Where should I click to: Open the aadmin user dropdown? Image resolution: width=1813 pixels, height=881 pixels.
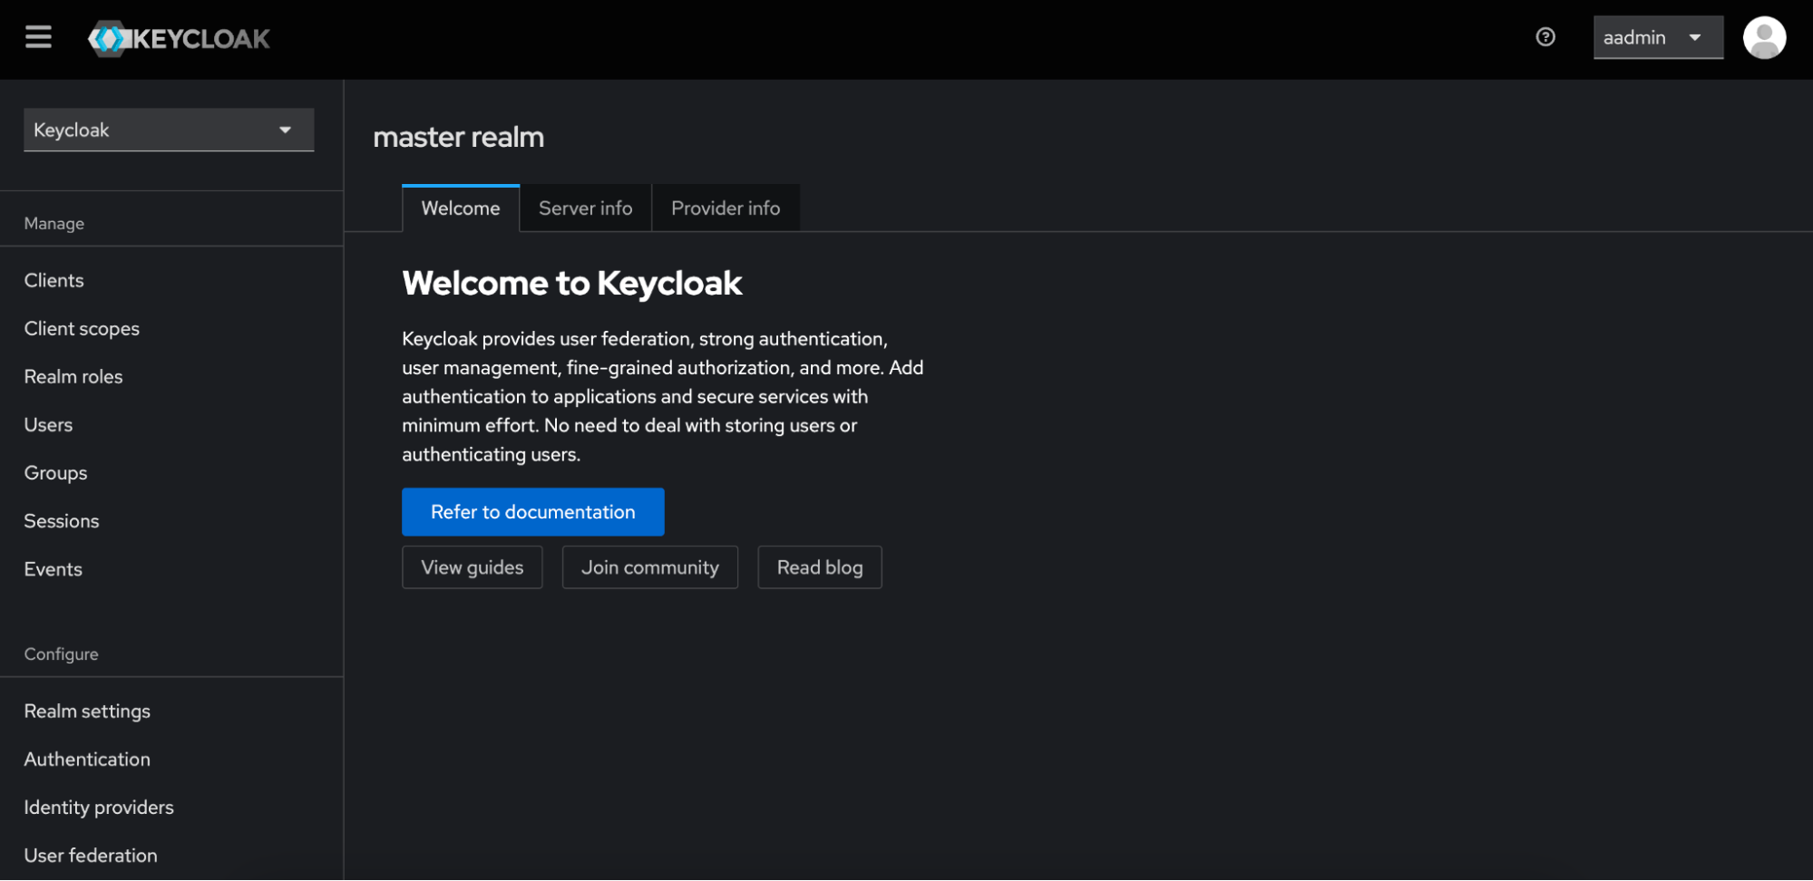pyautogui.click(x=1658, y=38)
